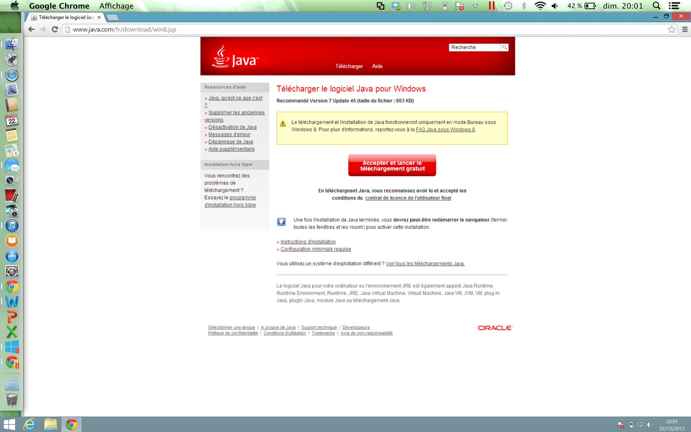Open Dropbox menu bar icon

pos(396,6)
